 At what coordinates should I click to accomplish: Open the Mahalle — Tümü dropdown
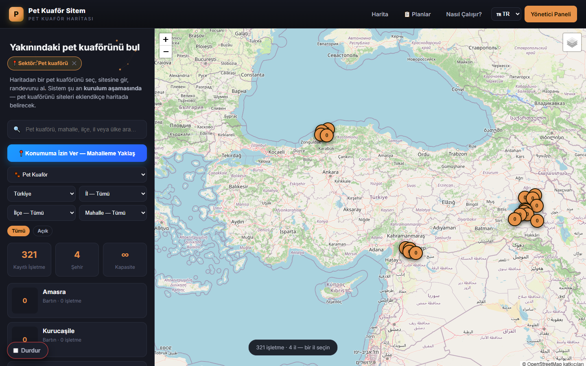113,213
